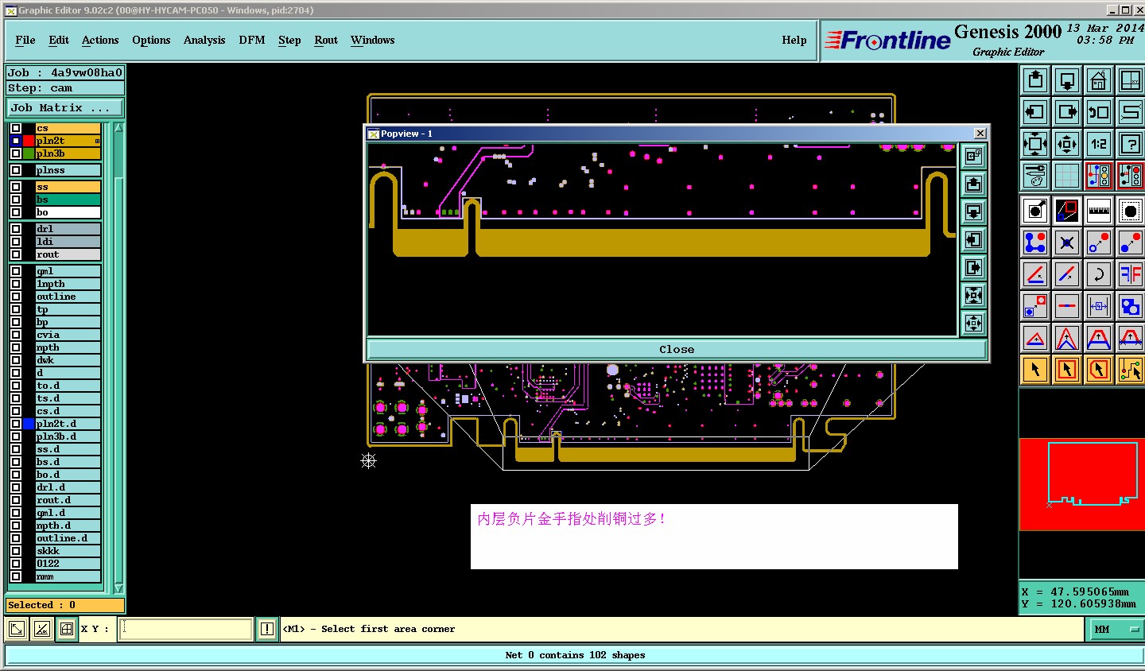Select layer name cvia in layer list
Image resolution: width=1145 pixels, height=671 pixels.
[x=68, y=335]
